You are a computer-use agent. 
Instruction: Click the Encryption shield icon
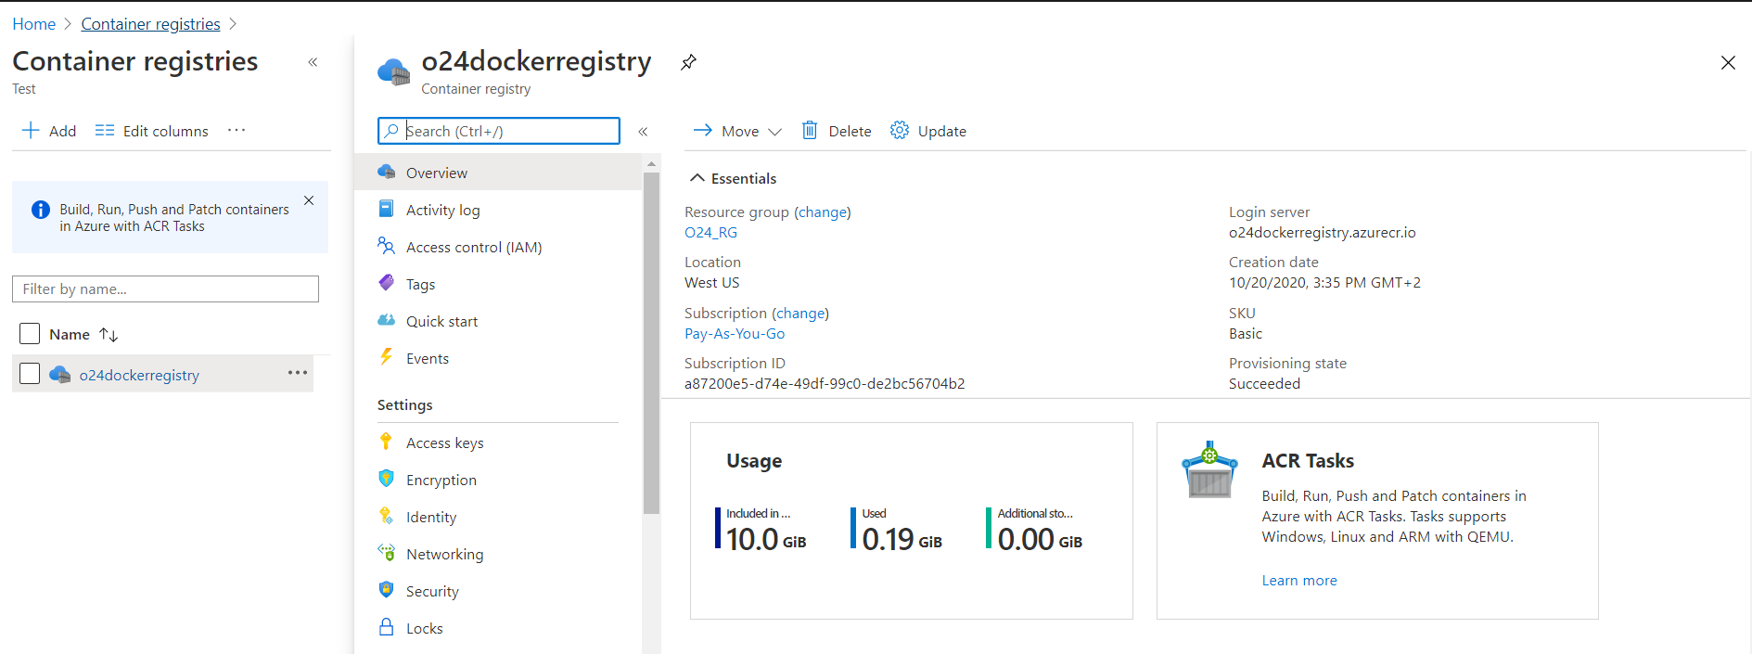386,480
